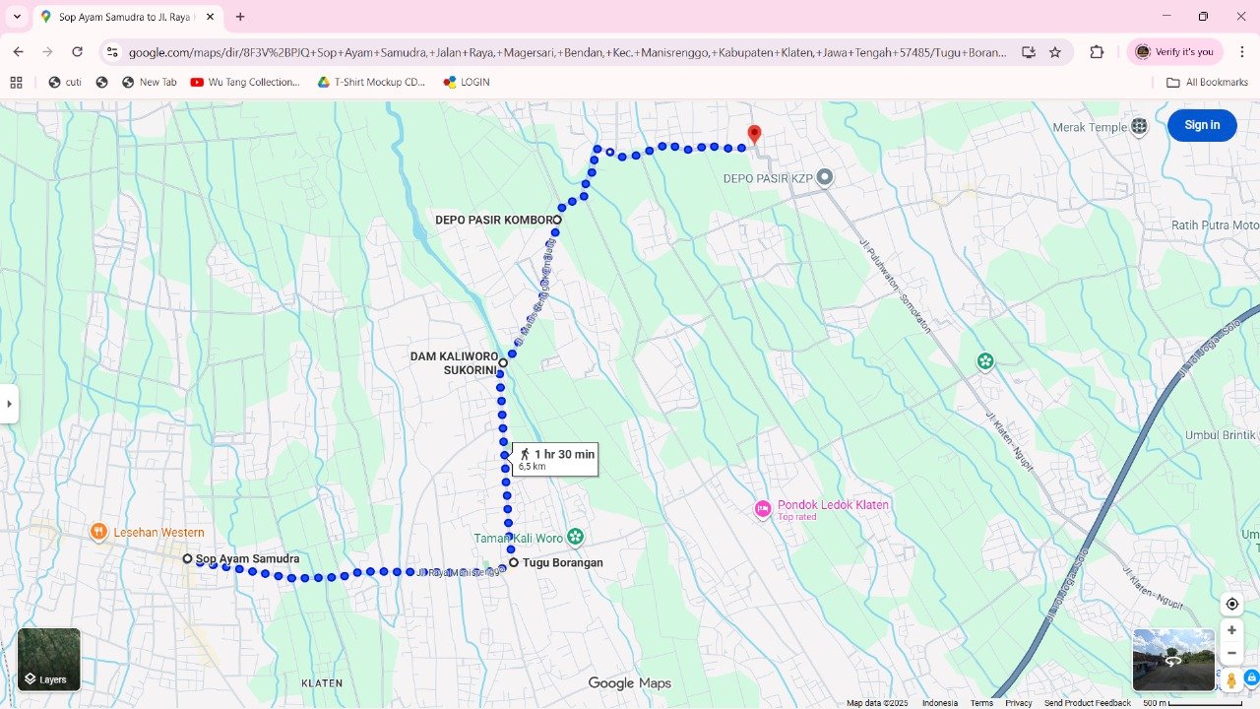The image size is (1260, 709).
Task: Select the Pondok Ledok Klaten hotel marker
Action: pos(763,509)
